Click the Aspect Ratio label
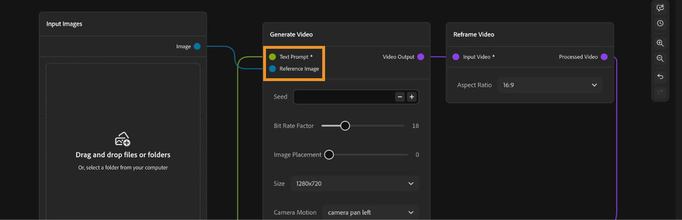The height and width of the screenshot is (220, 682). (x=475, y=85)
